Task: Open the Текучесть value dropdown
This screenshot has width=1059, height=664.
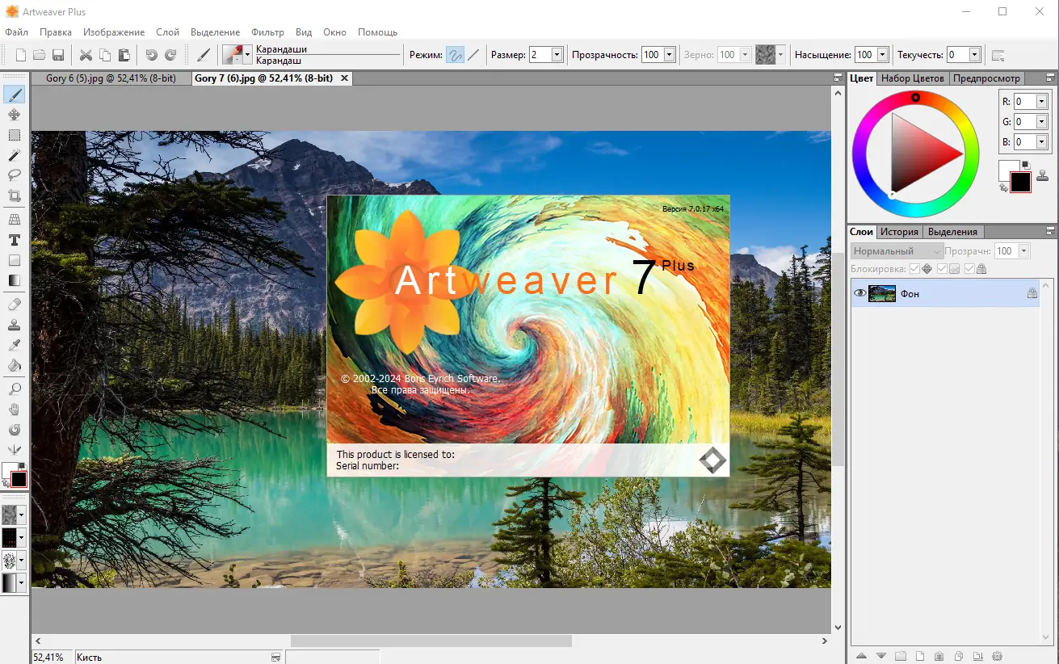Action: point(974,55)
